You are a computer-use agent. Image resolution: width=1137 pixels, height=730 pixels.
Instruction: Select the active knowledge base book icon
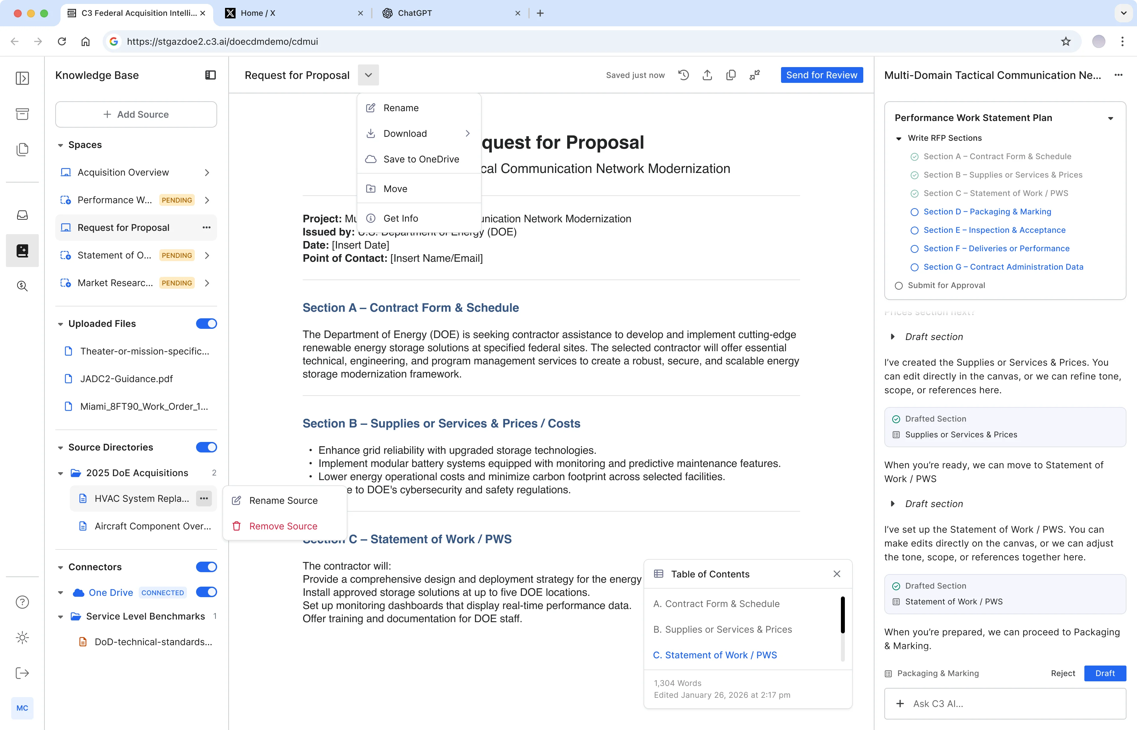pos(22,250)
